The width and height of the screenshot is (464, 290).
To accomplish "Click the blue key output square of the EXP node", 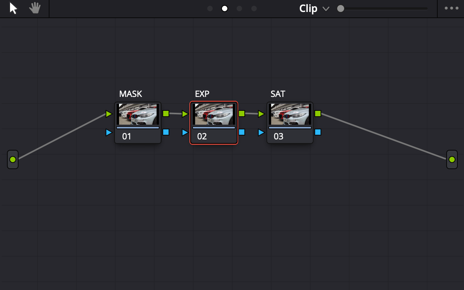I will [x=241, y=132].
